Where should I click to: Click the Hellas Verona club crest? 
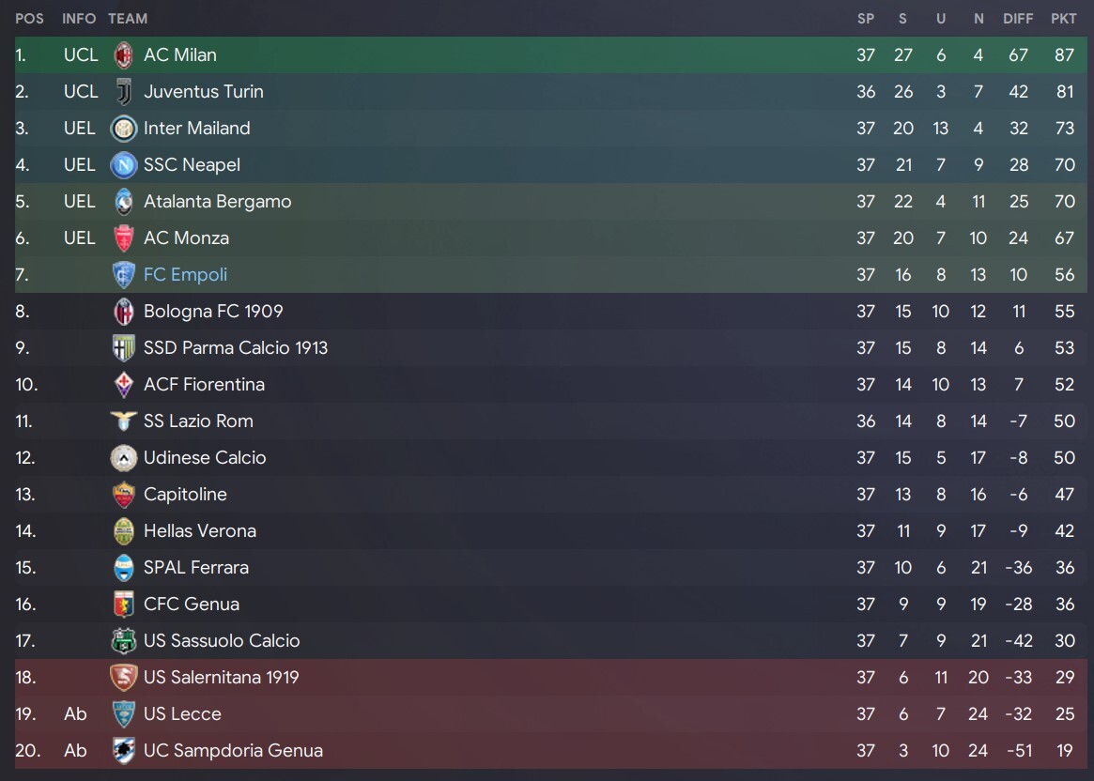[x=124, y=530]
